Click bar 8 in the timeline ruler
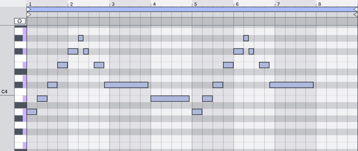Viewport: 358px width, 151px height. [x=319, y=4]
